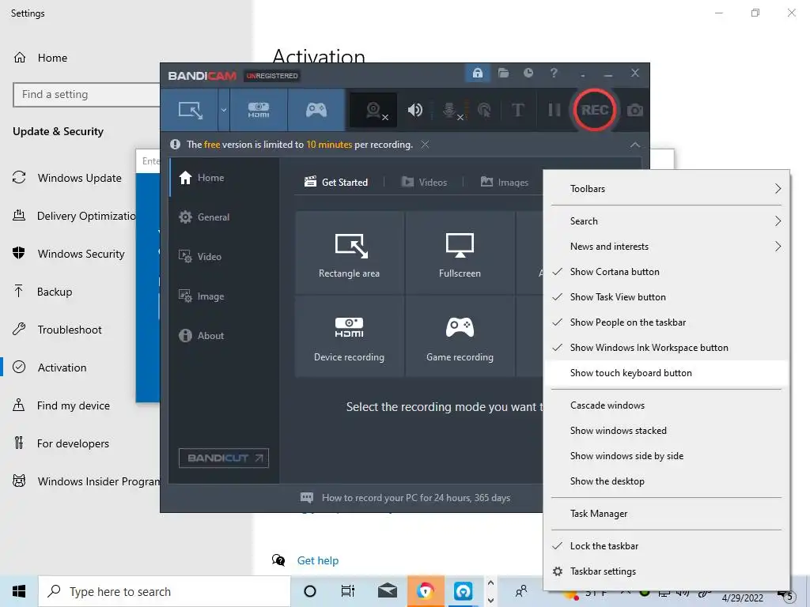The width and height of the screenshot is (810, 607).
Task: Dismiss the free version notice
Action: (x=425, y=145)
